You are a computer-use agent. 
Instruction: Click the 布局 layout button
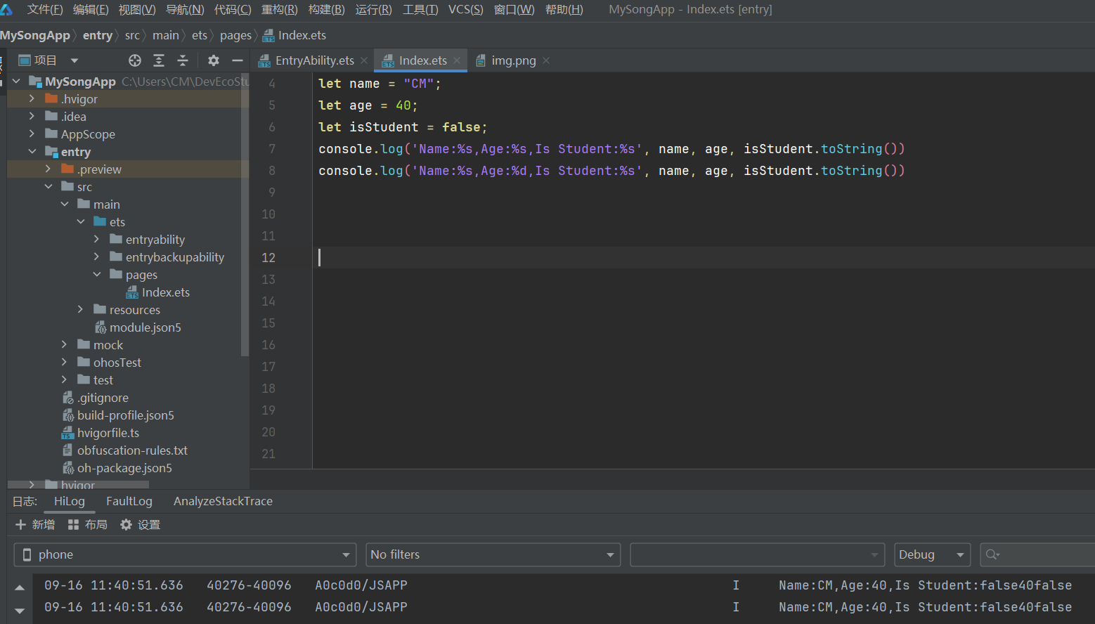[x=88, y=525]
